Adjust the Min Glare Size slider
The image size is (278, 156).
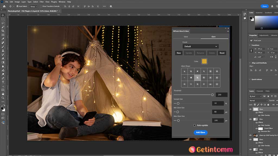178,112
